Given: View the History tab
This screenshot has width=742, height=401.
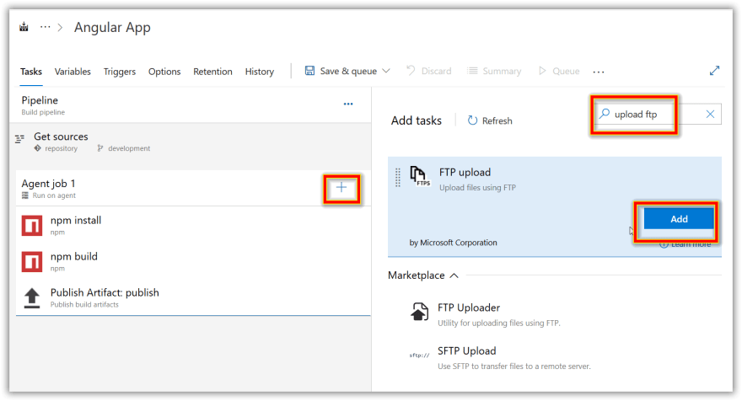Looking at the screenshot, I should pos(260,72).
